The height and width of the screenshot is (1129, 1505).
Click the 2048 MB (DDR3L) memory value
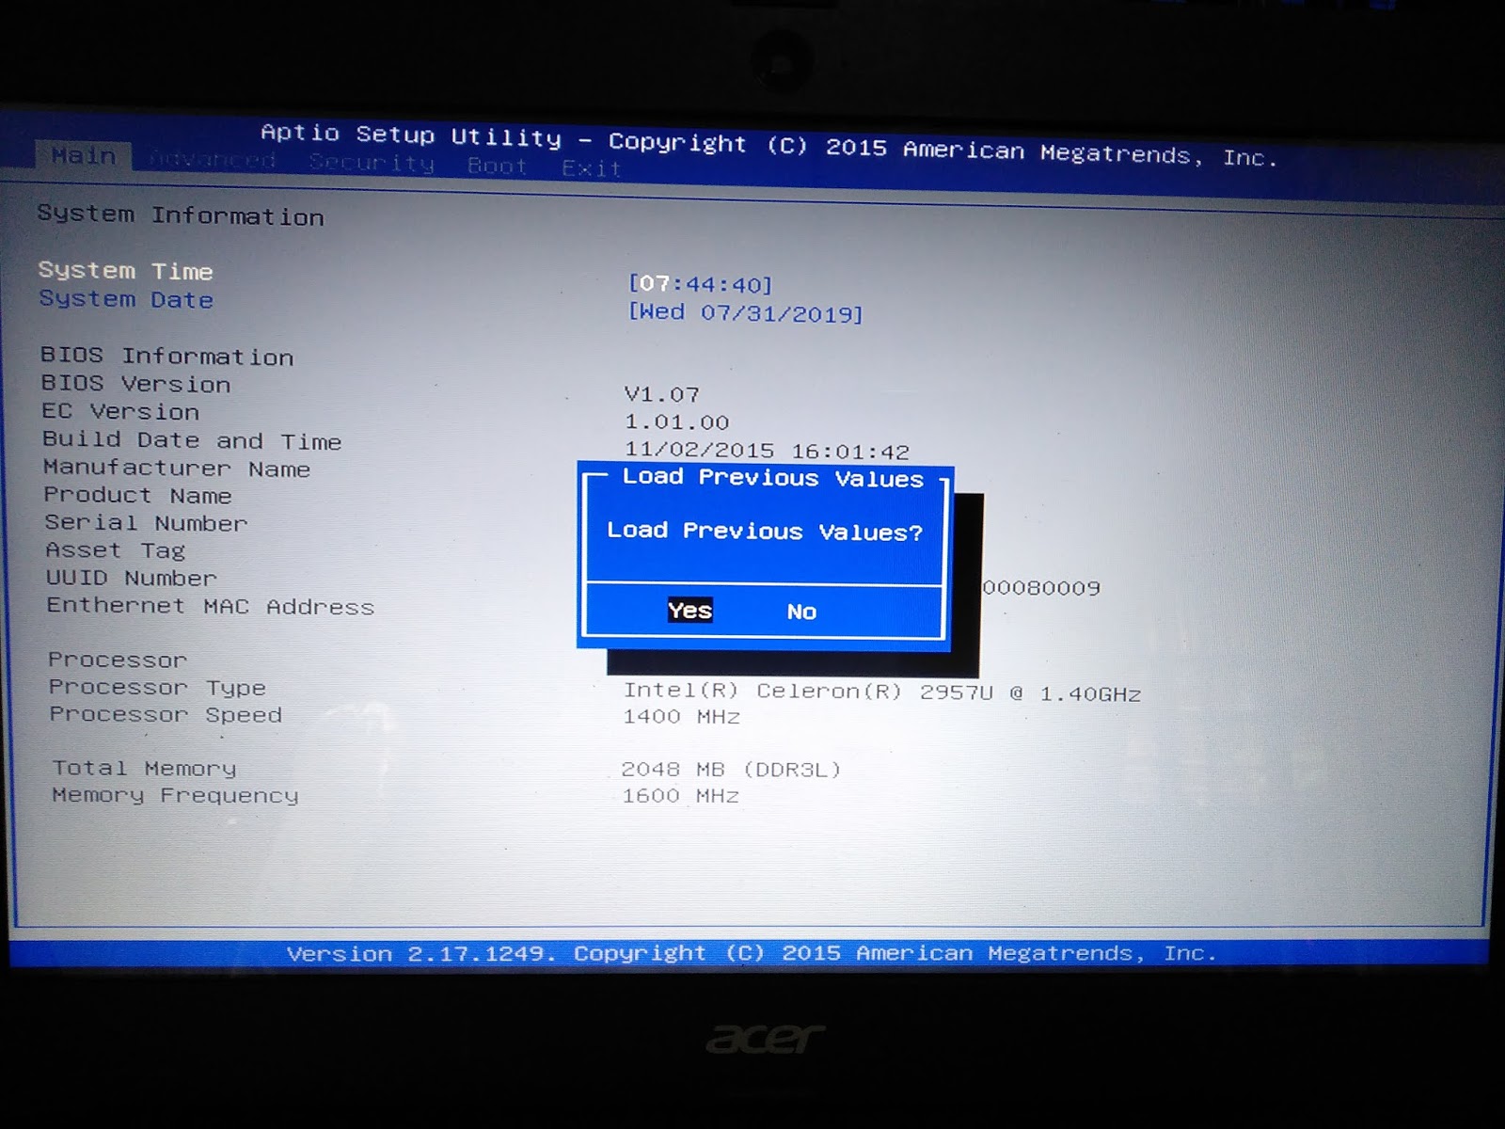(731, 770)
